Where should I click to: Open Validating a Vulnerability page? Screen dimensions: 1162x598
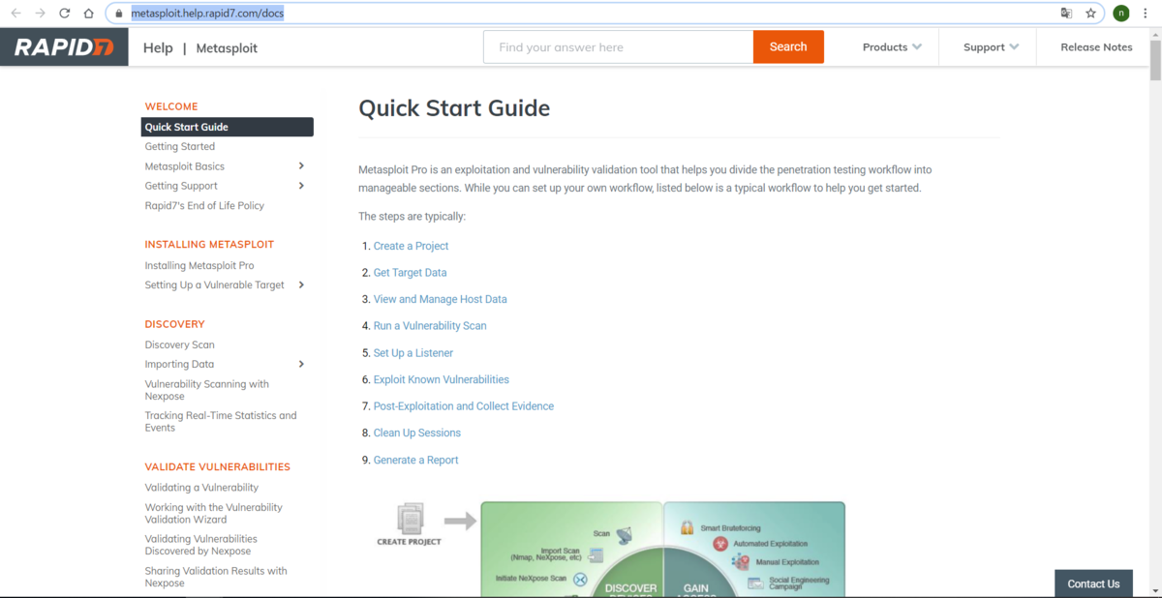point(201,488)
